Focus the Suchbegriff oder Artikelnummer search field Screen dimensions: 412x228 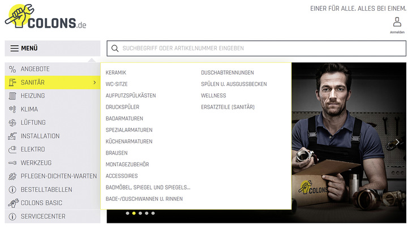(256, 48)
